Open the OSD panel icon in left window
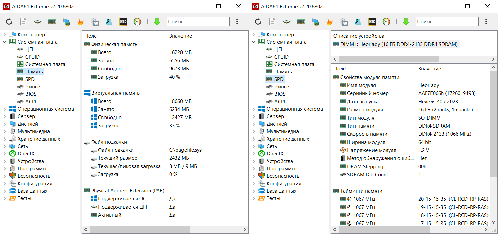 [123, 22]
